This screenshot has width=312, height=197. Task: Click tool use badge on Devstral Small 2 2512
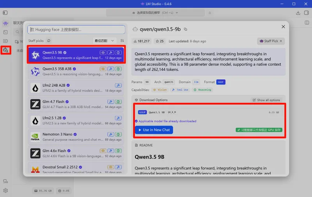pos(118,167)
